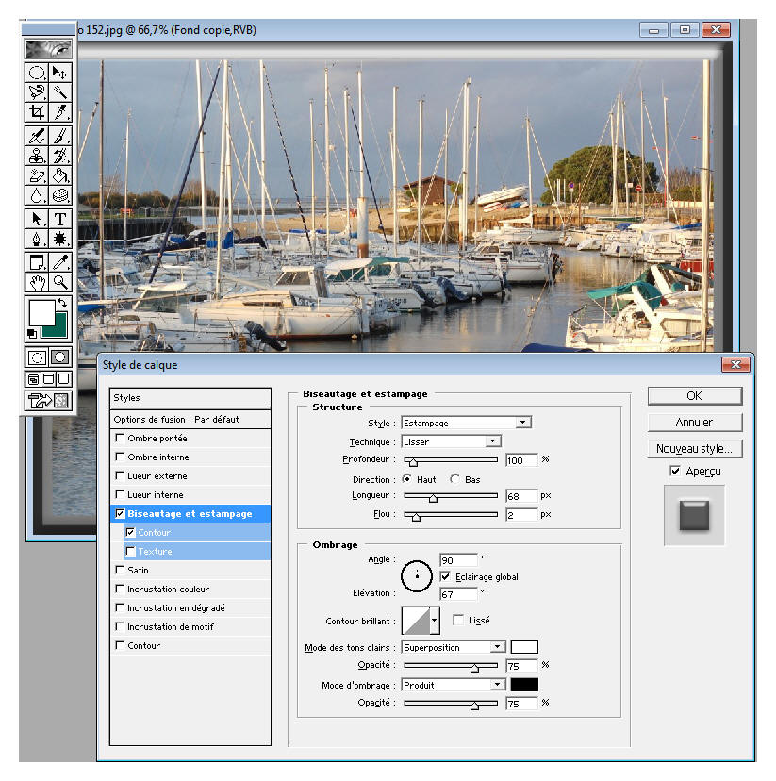Enable Lueur interne checkbox
This screenshot has height=781, width=776.
[120, 494]
